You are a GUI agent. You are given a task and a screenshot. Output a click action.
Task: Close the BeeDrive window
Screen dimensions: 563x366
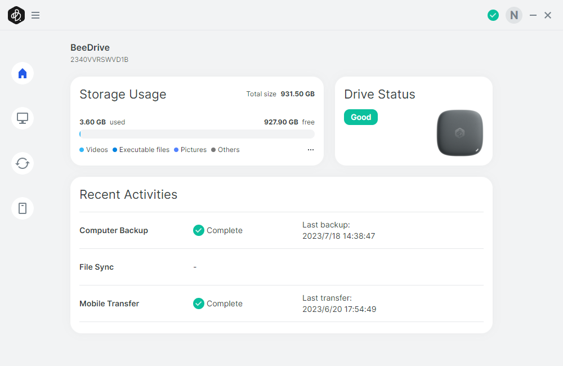pyautogui.click(x=548, y=15)
